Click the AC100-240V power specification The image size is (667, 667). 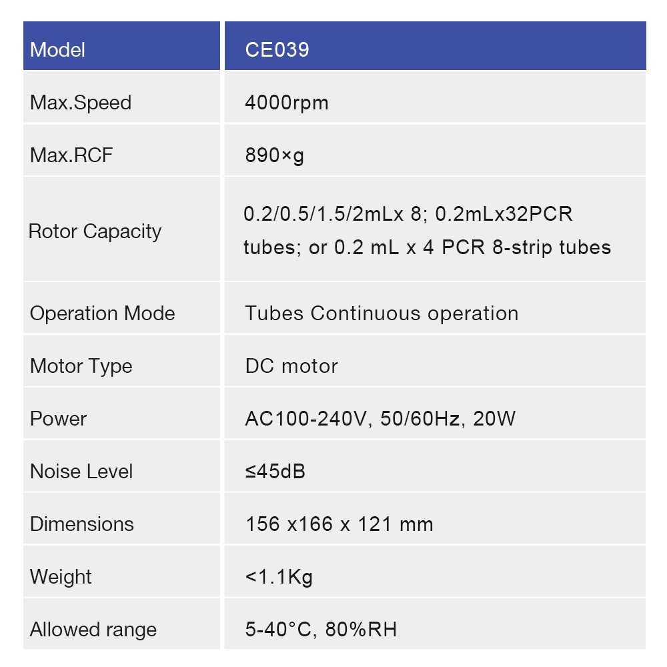(380, 419)
